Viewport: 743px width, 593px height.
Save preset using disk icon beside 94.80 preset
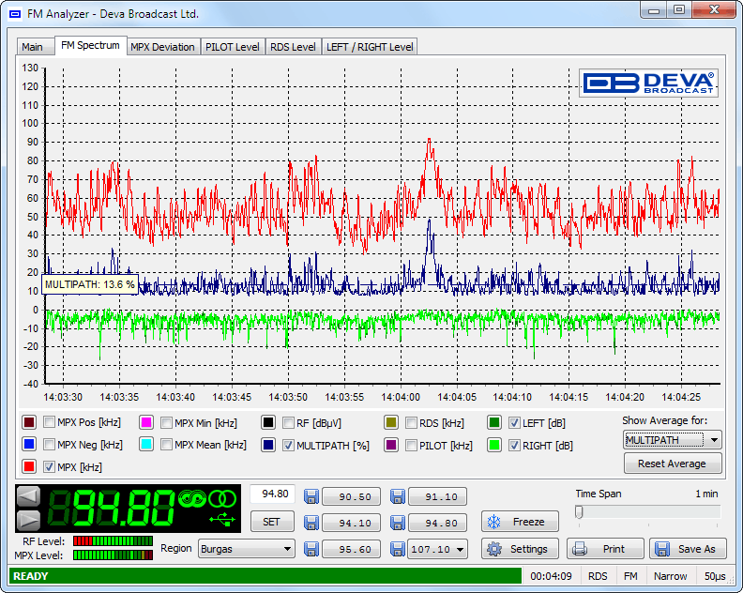398,523
